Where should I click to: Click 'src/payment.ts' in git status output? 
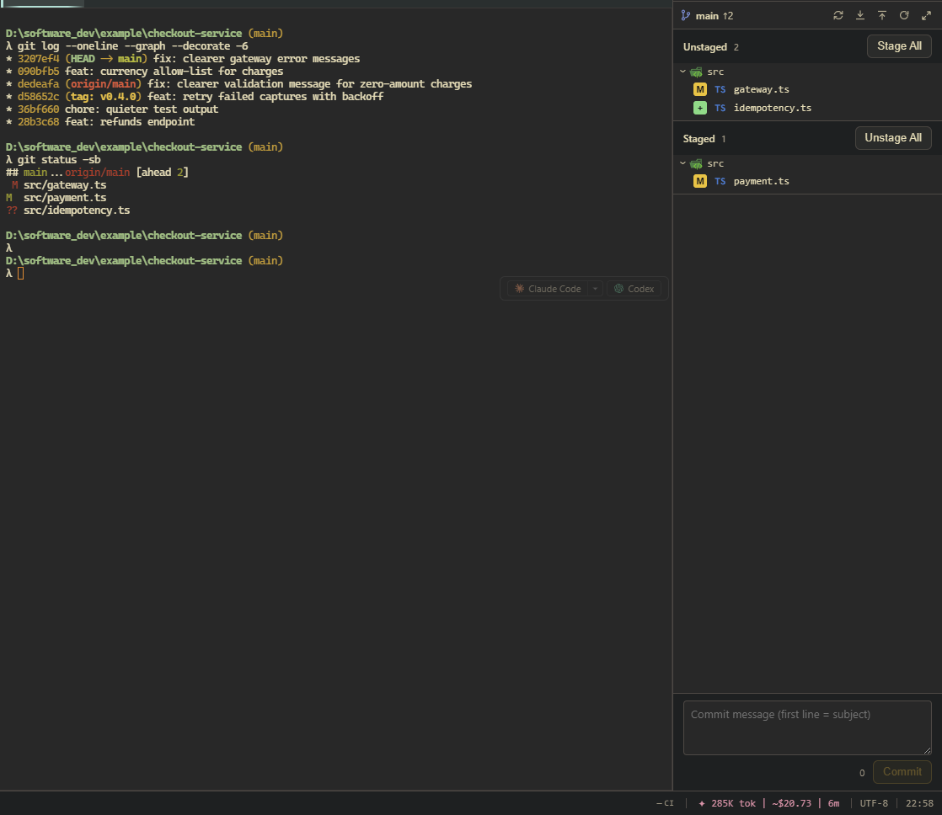pyautogui.click(x=65, y=198)
